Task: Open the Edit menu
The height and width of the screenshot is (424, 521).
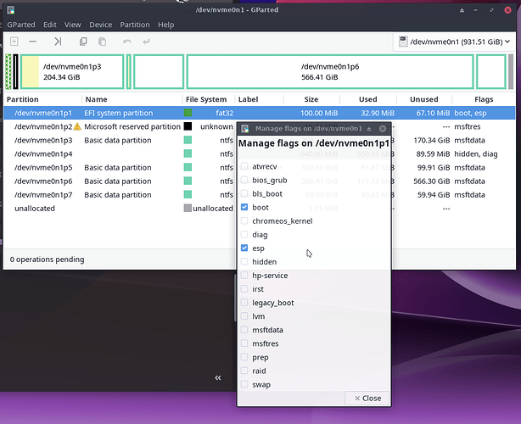Action: pos(50,25)
